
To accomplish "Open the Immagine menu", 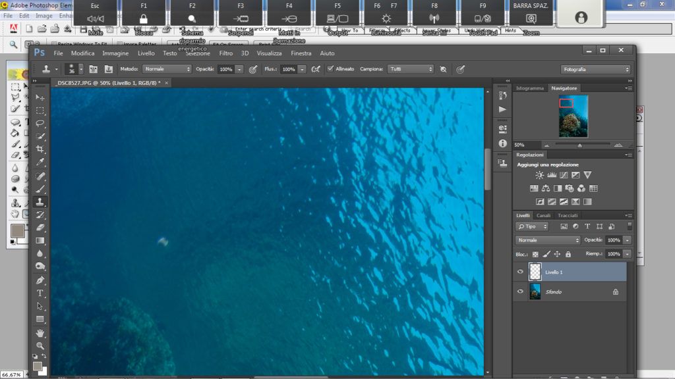I will [115, 53].
